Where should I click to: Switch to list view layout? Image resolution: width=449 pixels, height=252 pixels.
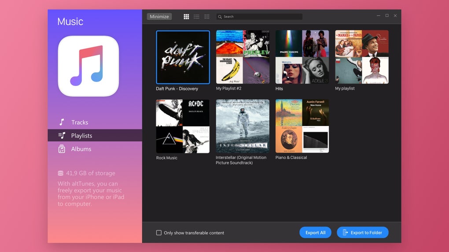196,17
